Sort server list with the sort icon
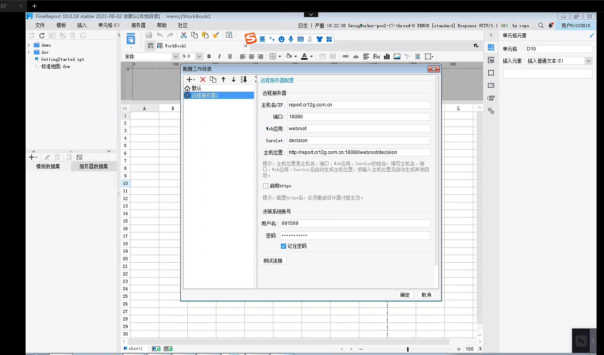The height and width of the screenshot is (355, 604). coord(244,80)
